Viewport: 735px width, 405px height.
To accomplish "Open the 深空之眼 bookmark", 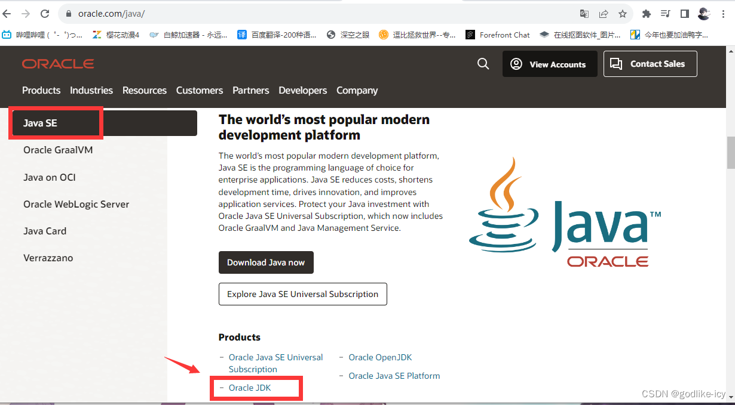I will tap(348, 35).
